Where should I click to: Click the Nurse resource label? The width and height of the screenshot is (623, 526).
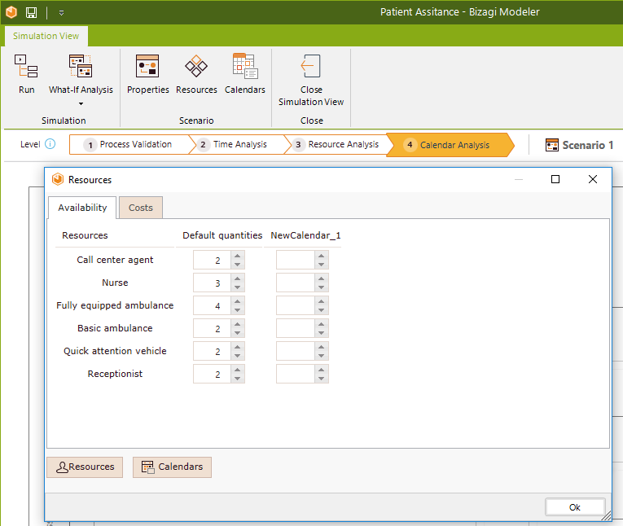(115, 283)
